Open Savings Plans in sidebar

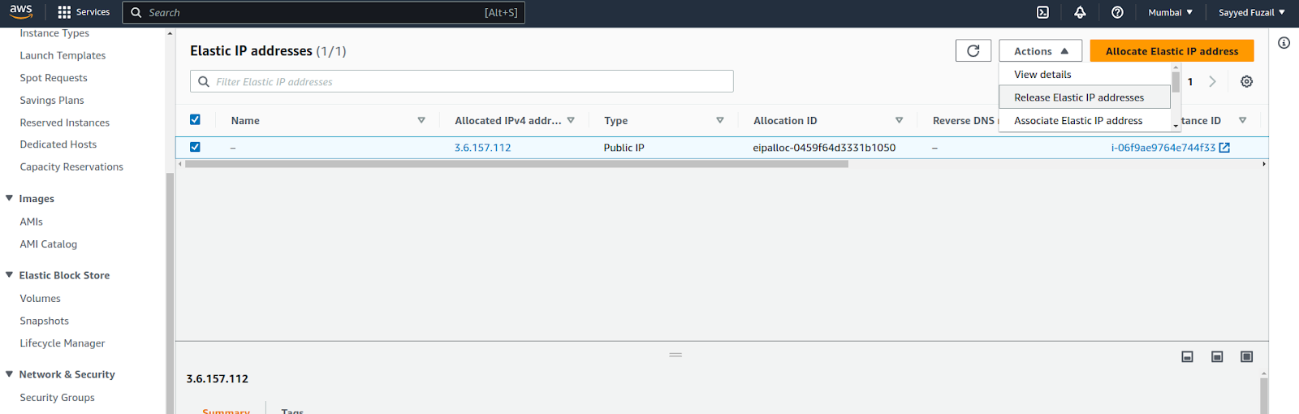tap(52, 100)
